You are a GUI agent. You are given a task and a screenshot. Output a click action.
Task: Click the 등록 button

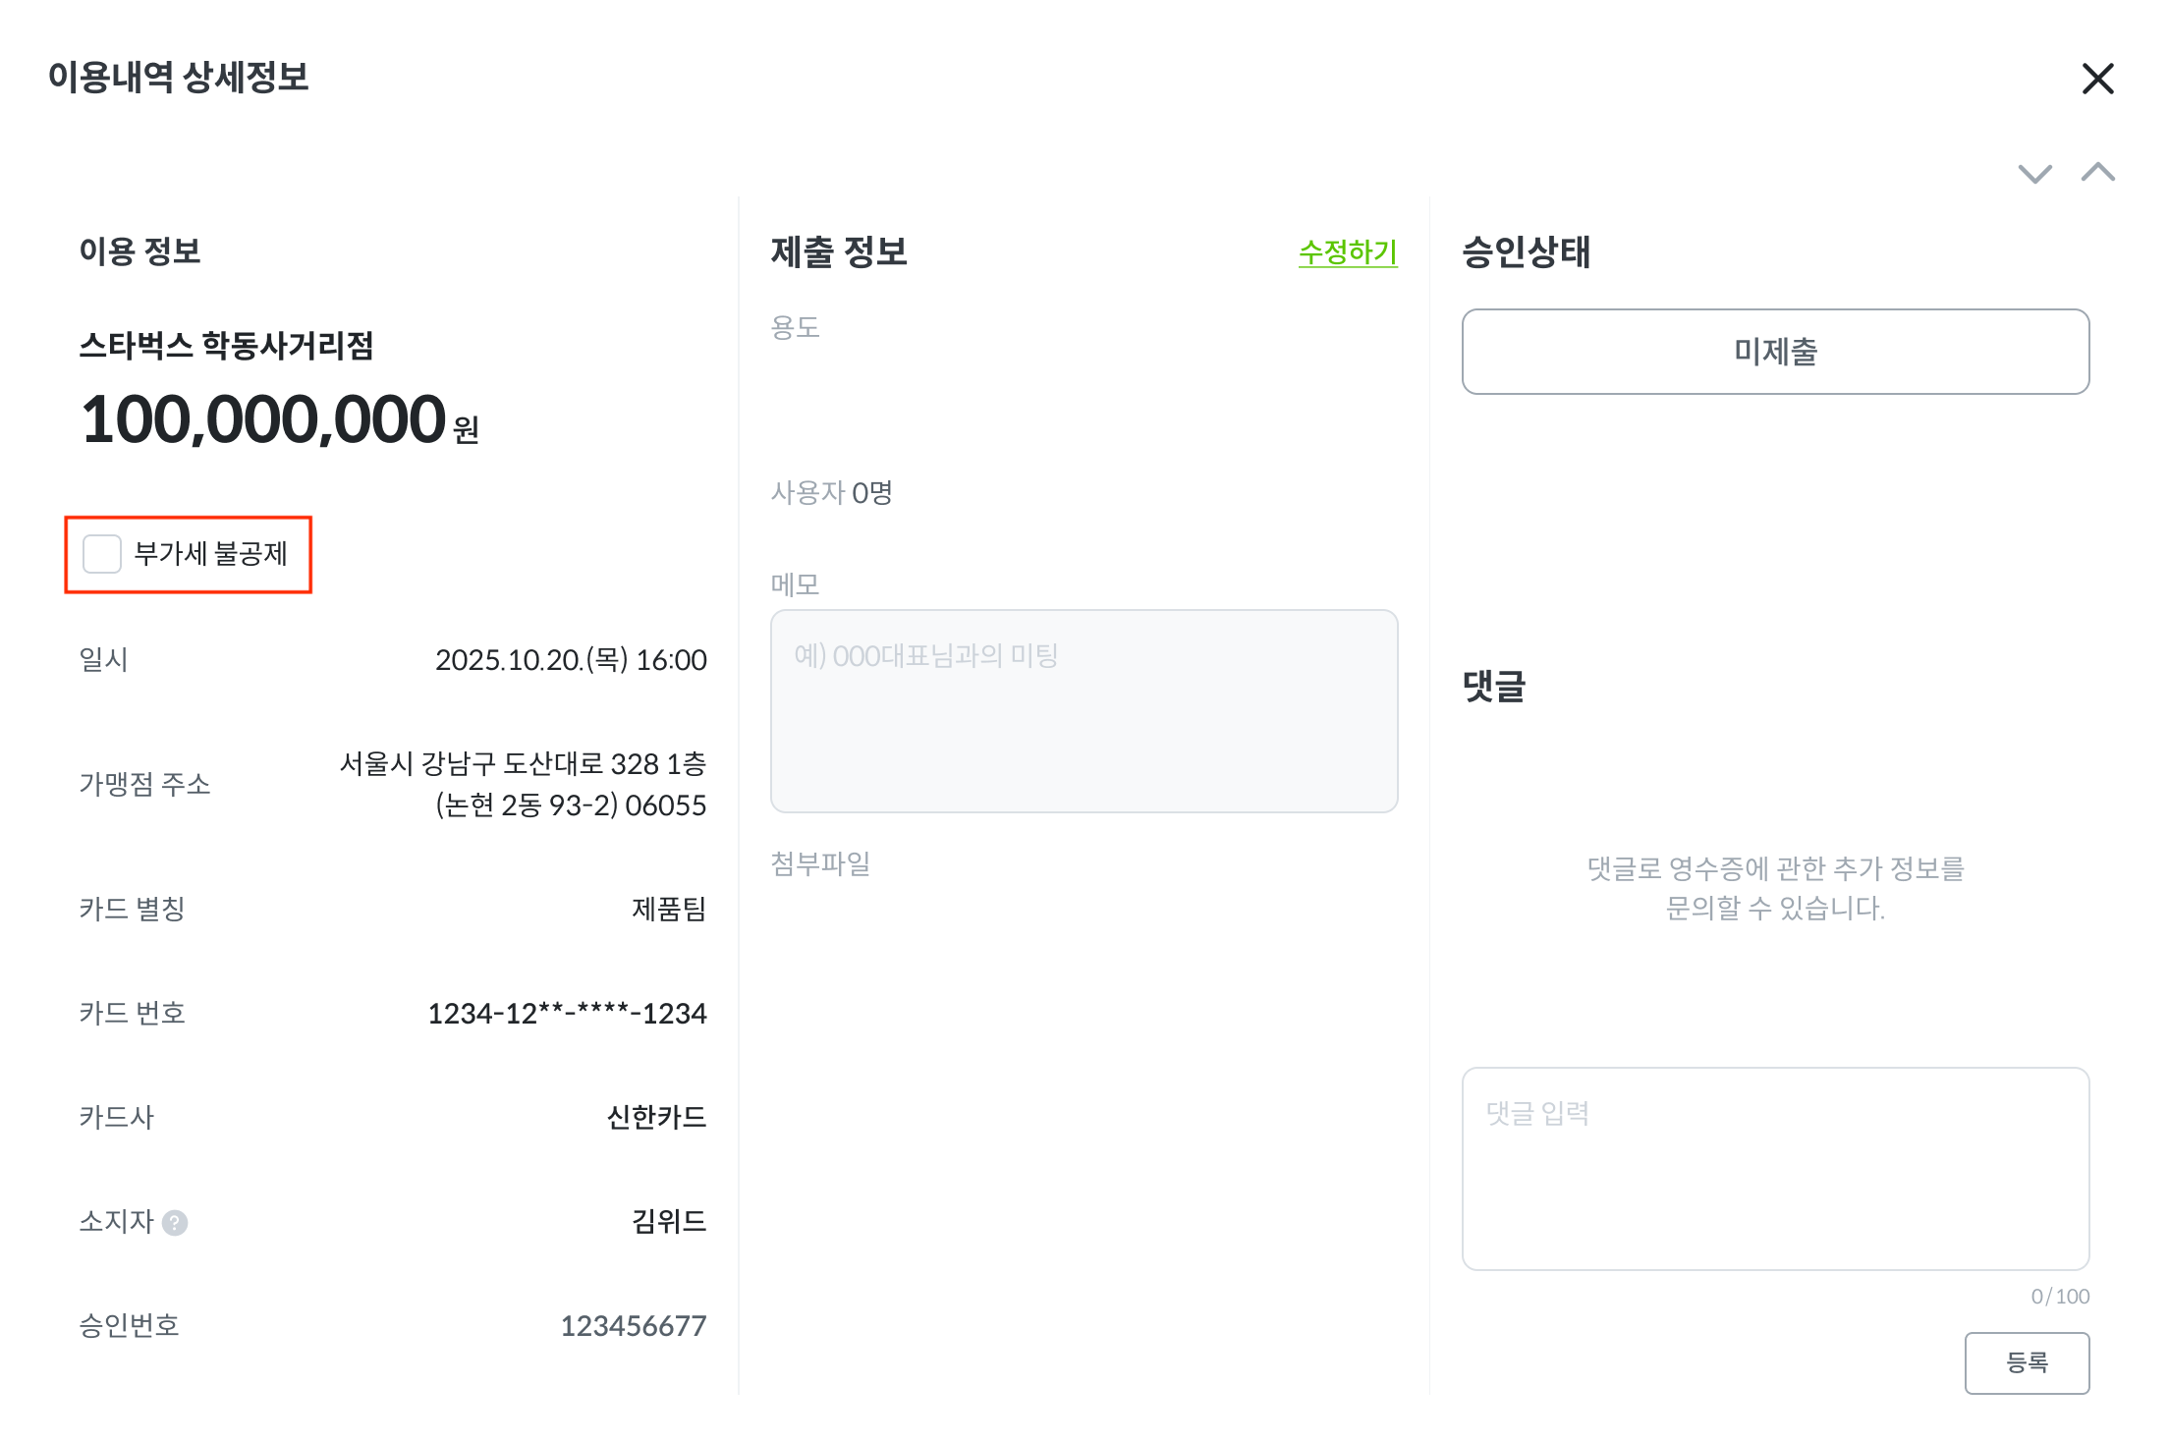pos(2027,1362)
